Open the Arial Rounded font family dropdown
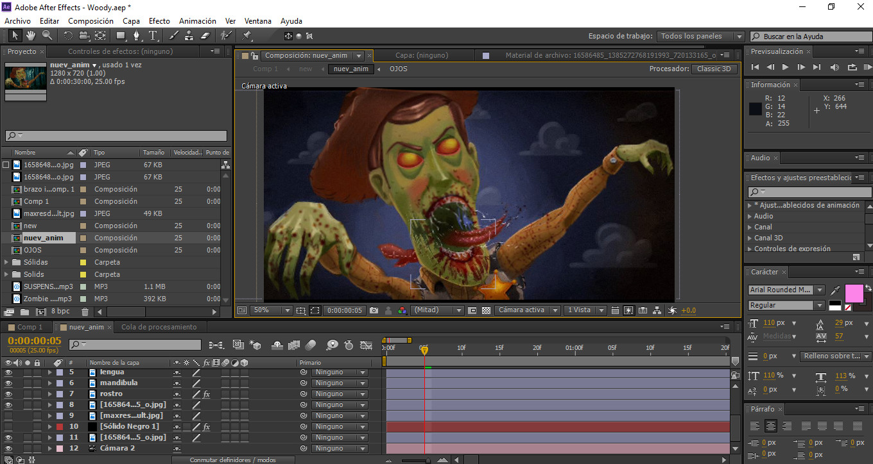 pos(787,290)
